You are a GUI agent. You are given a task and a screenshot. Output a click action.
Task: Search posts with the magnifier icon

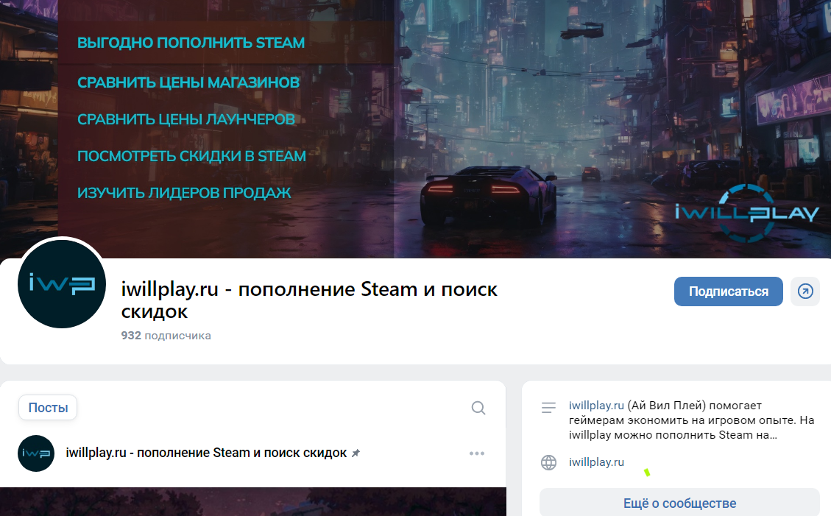[x=478, y=408]
